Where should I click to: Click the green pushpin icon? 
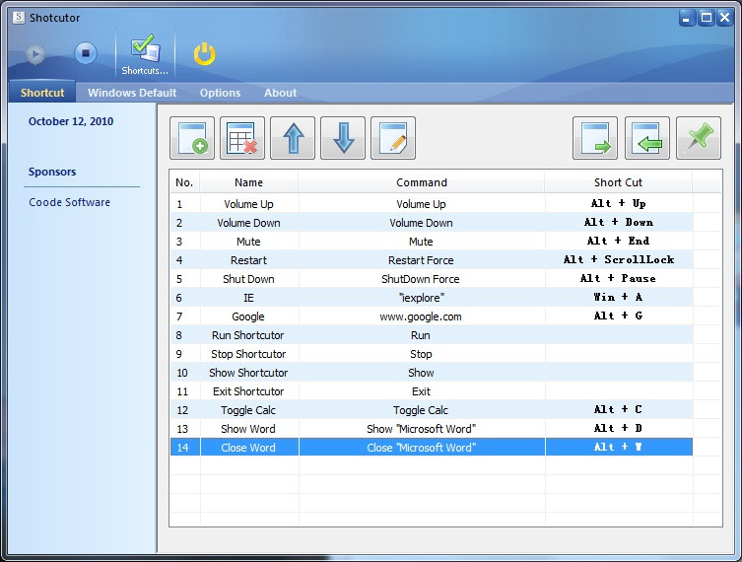click(699, 138)
